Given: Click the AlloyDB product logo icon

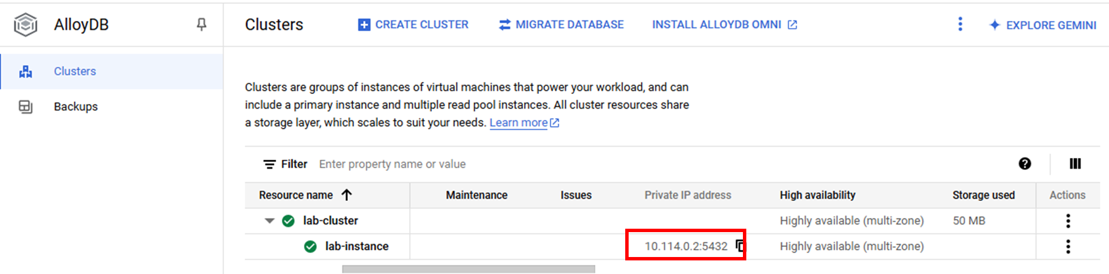Looking at the screenshot, I should tap(25, 25).
